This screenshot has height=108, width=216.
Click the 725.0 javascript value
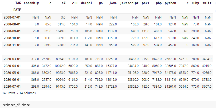(135, 38)
